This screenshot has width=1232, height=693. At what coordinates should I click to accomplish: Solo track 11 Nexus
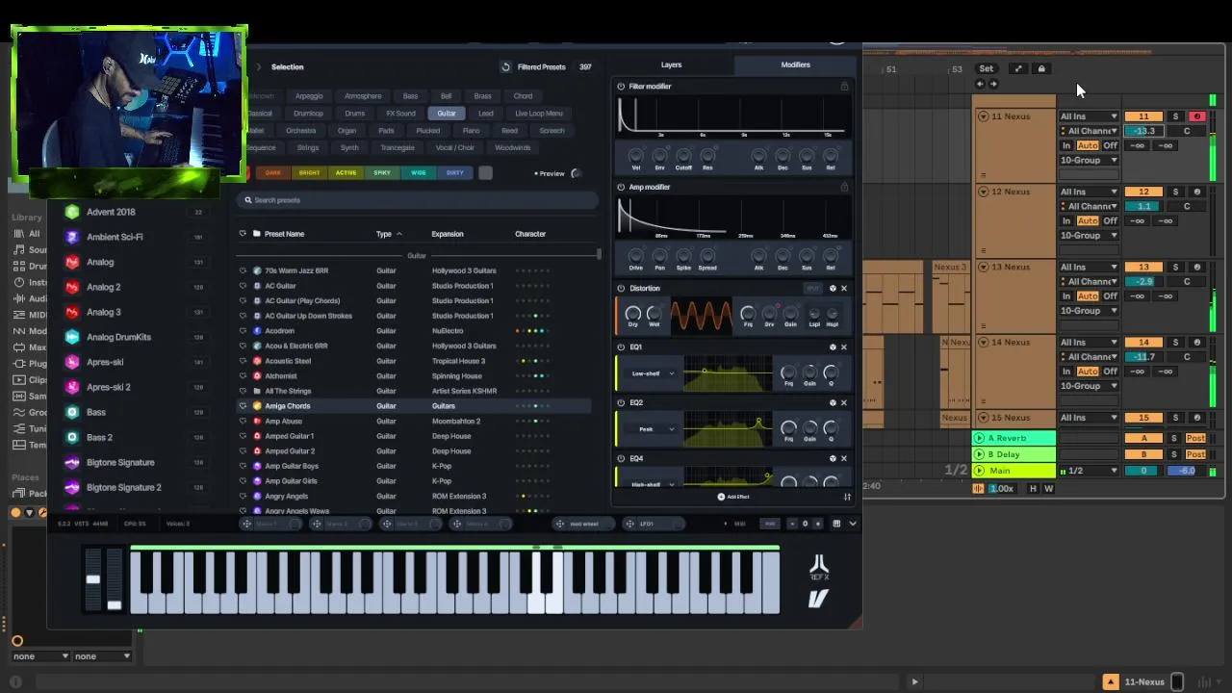coord(1175,116)
